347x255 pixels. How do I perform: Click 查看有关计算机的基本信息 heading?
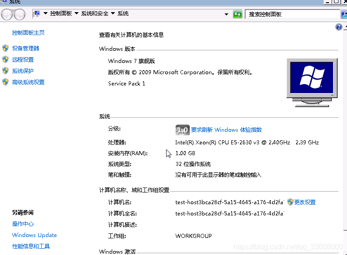[x=131, y=35]
